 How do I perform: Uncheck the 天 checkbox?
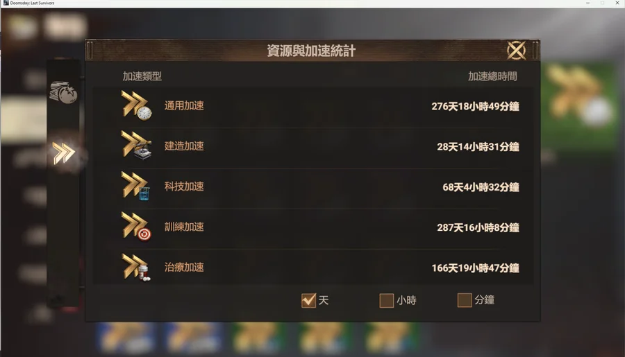pyautogui.click(x=308, y=300)
